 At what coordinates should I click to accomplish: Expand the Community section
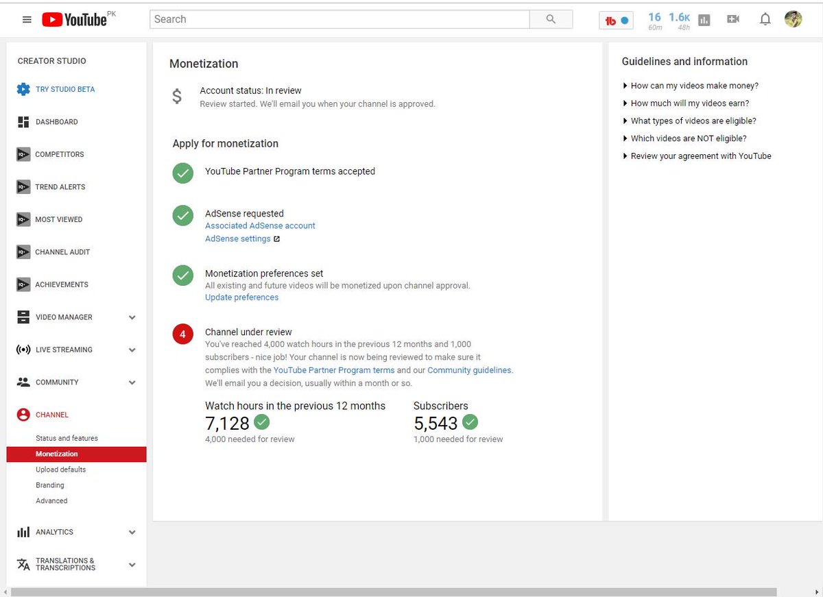(132, 382)
